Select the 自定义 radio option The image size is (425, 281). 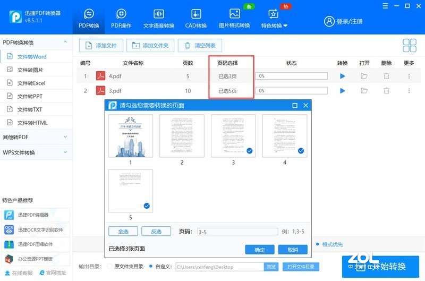point(151,266)
